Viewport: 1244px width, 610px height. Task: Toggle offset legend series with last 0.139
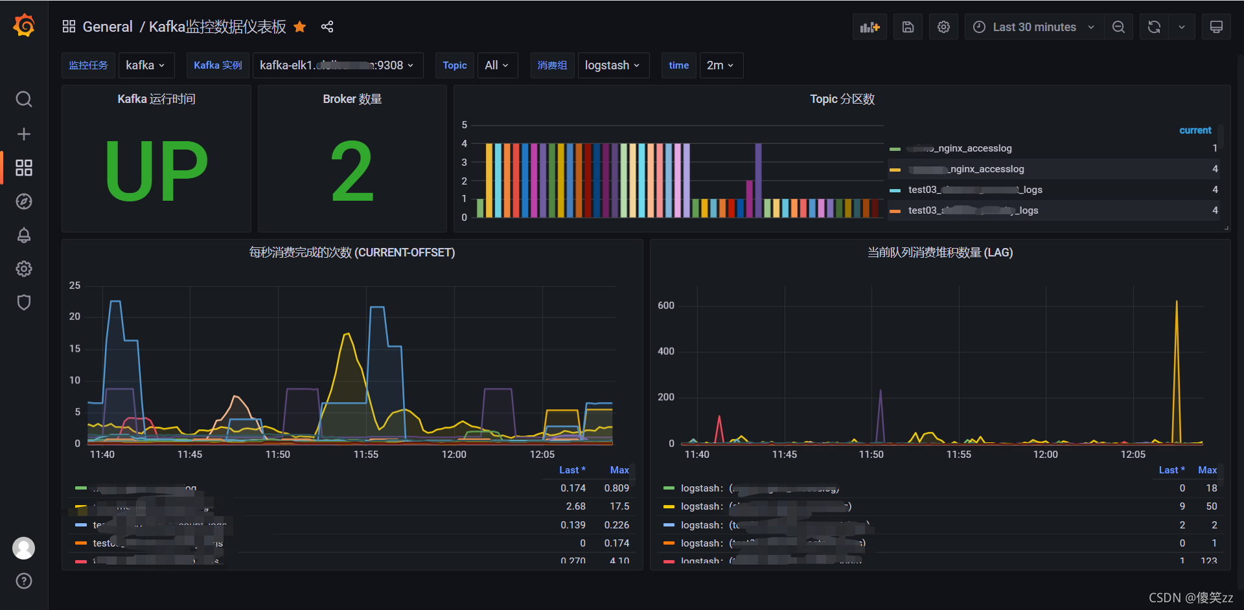160,525
